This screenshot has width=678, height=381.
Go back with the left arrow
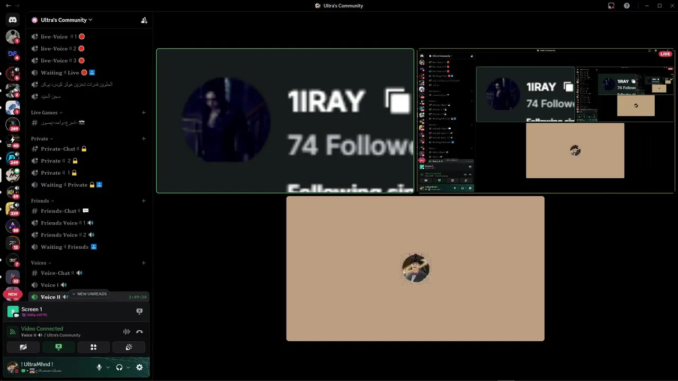coord(8,6)
